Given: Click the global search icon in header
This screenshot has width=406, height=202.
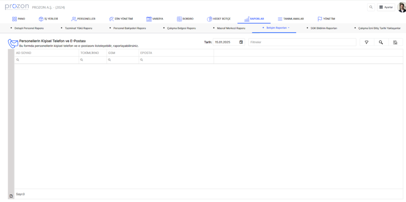Looking at the screenshot, I should tap(371, 7).
